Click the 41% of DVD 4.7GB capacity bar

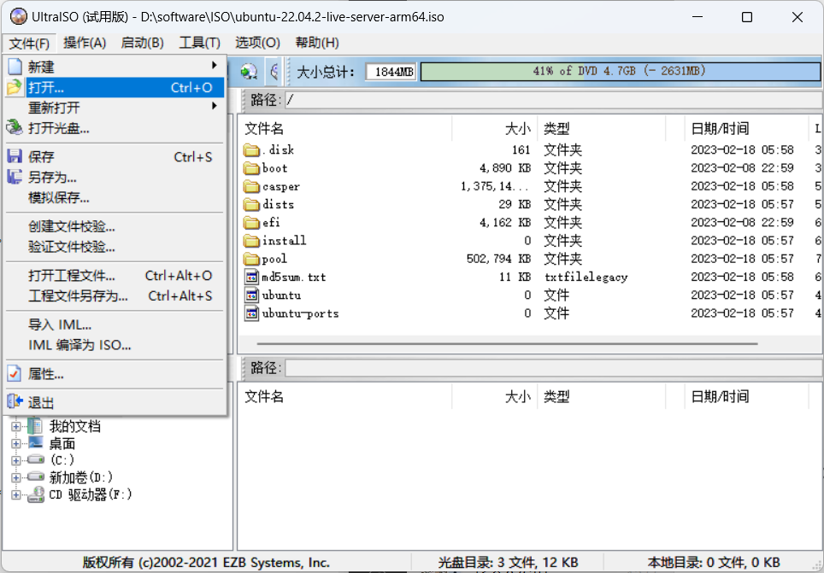620,72
